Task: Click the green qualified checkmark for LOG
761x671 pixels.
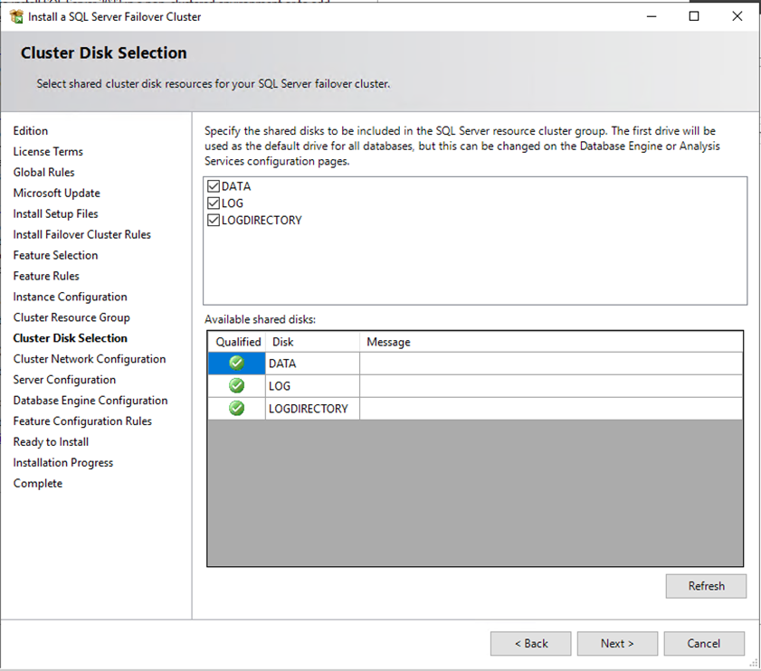Action: (x=236, y=386)
